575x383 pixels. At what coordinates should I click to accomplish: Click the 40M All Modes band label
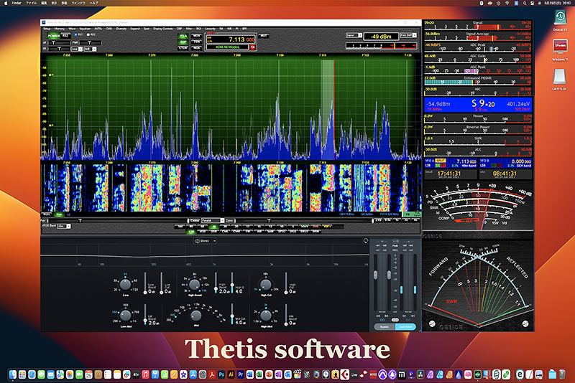(x=227, y=47)
